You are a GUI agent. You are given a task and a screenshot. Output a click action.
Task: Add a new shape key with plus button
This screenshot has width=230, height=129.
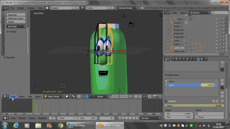point(222,80)
